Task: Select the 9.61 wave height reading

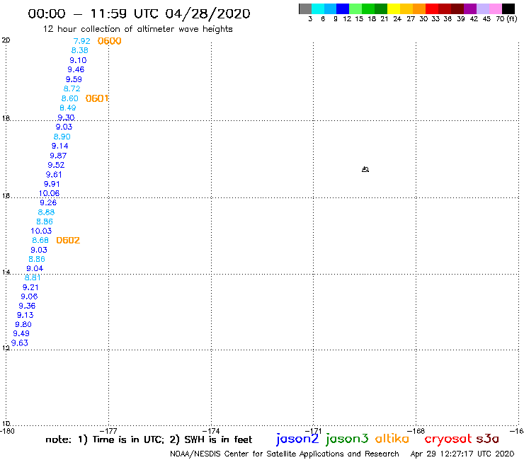Action: click(54, 175)
